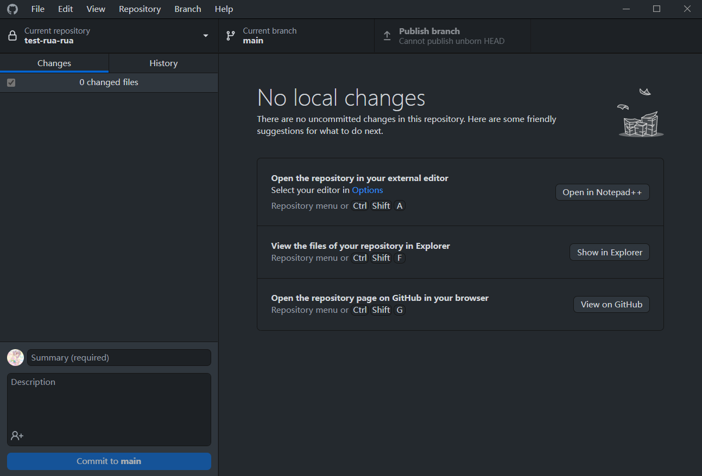Open the Current branch main selector
The width and height of the screenshot is (702, 476).
click(296, 36)
